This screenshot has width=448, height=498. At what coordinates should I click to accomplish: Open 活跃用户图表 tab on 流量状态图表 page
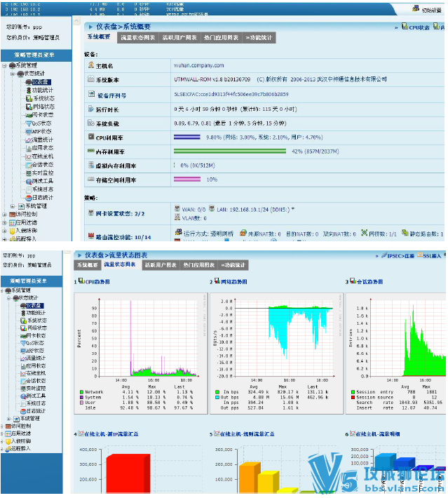pos(161,265)
